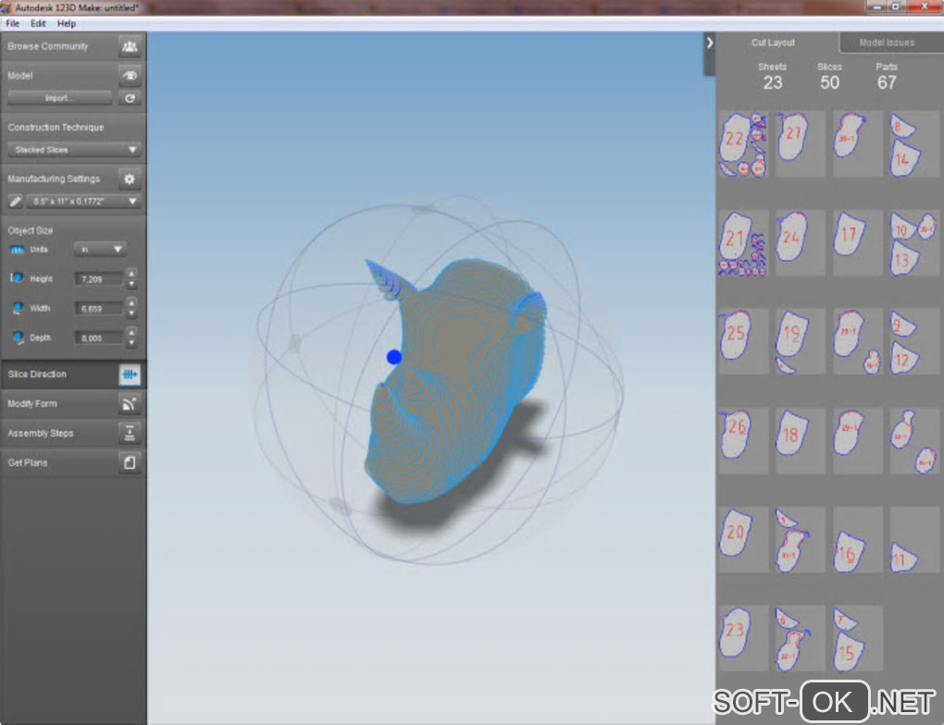This screenshot has width=944, height=725.
Task: Select sheet thumbnail with part 14
Action: (x=914, y=143)
